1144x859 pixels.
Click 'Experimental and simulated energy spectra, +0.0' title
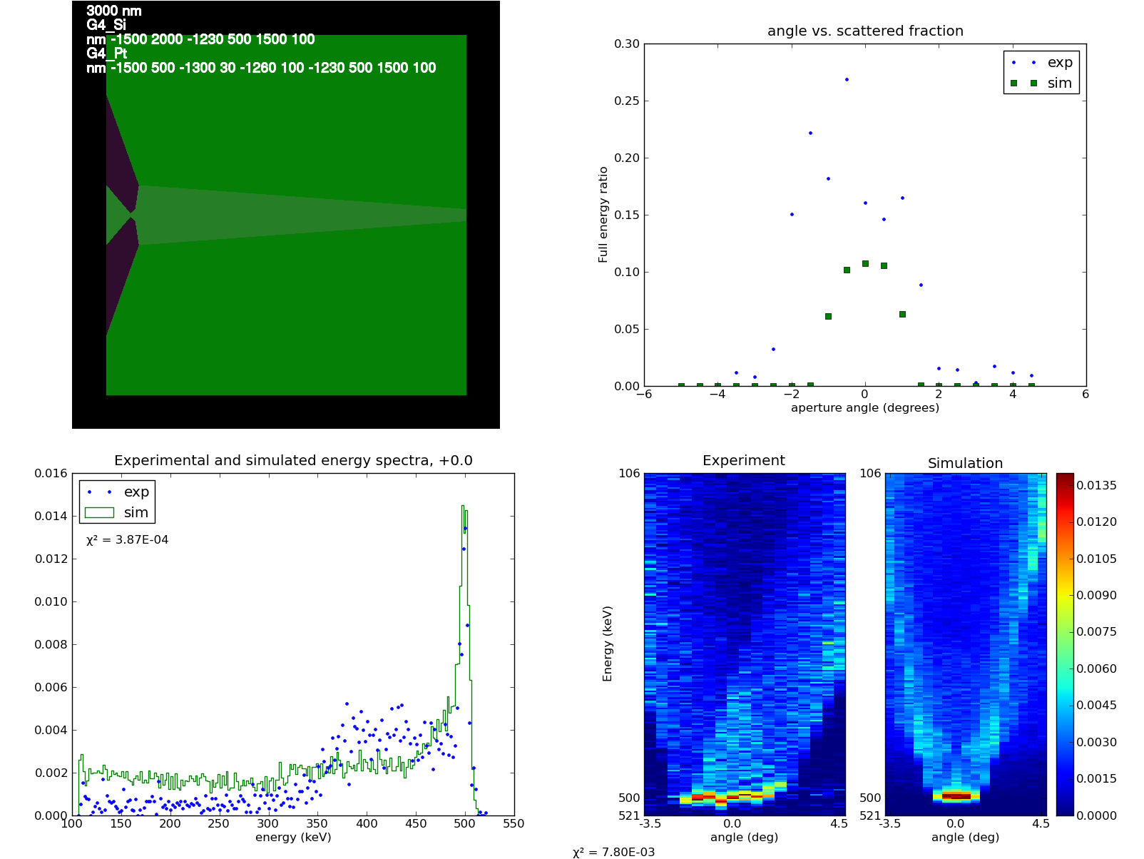[x=293, y=461]
